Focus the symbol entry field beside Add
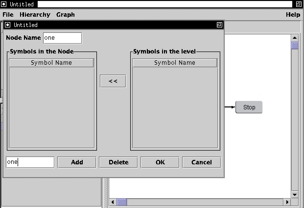The width and height of the screenshot is (304, 208). click(30, 162)
